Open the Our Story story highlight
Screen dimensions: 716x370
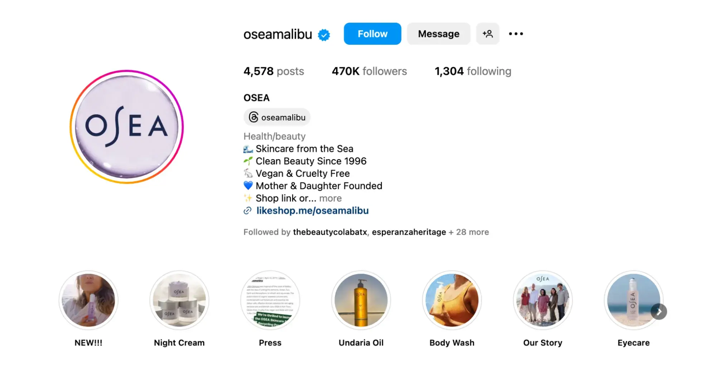(543, 301)
